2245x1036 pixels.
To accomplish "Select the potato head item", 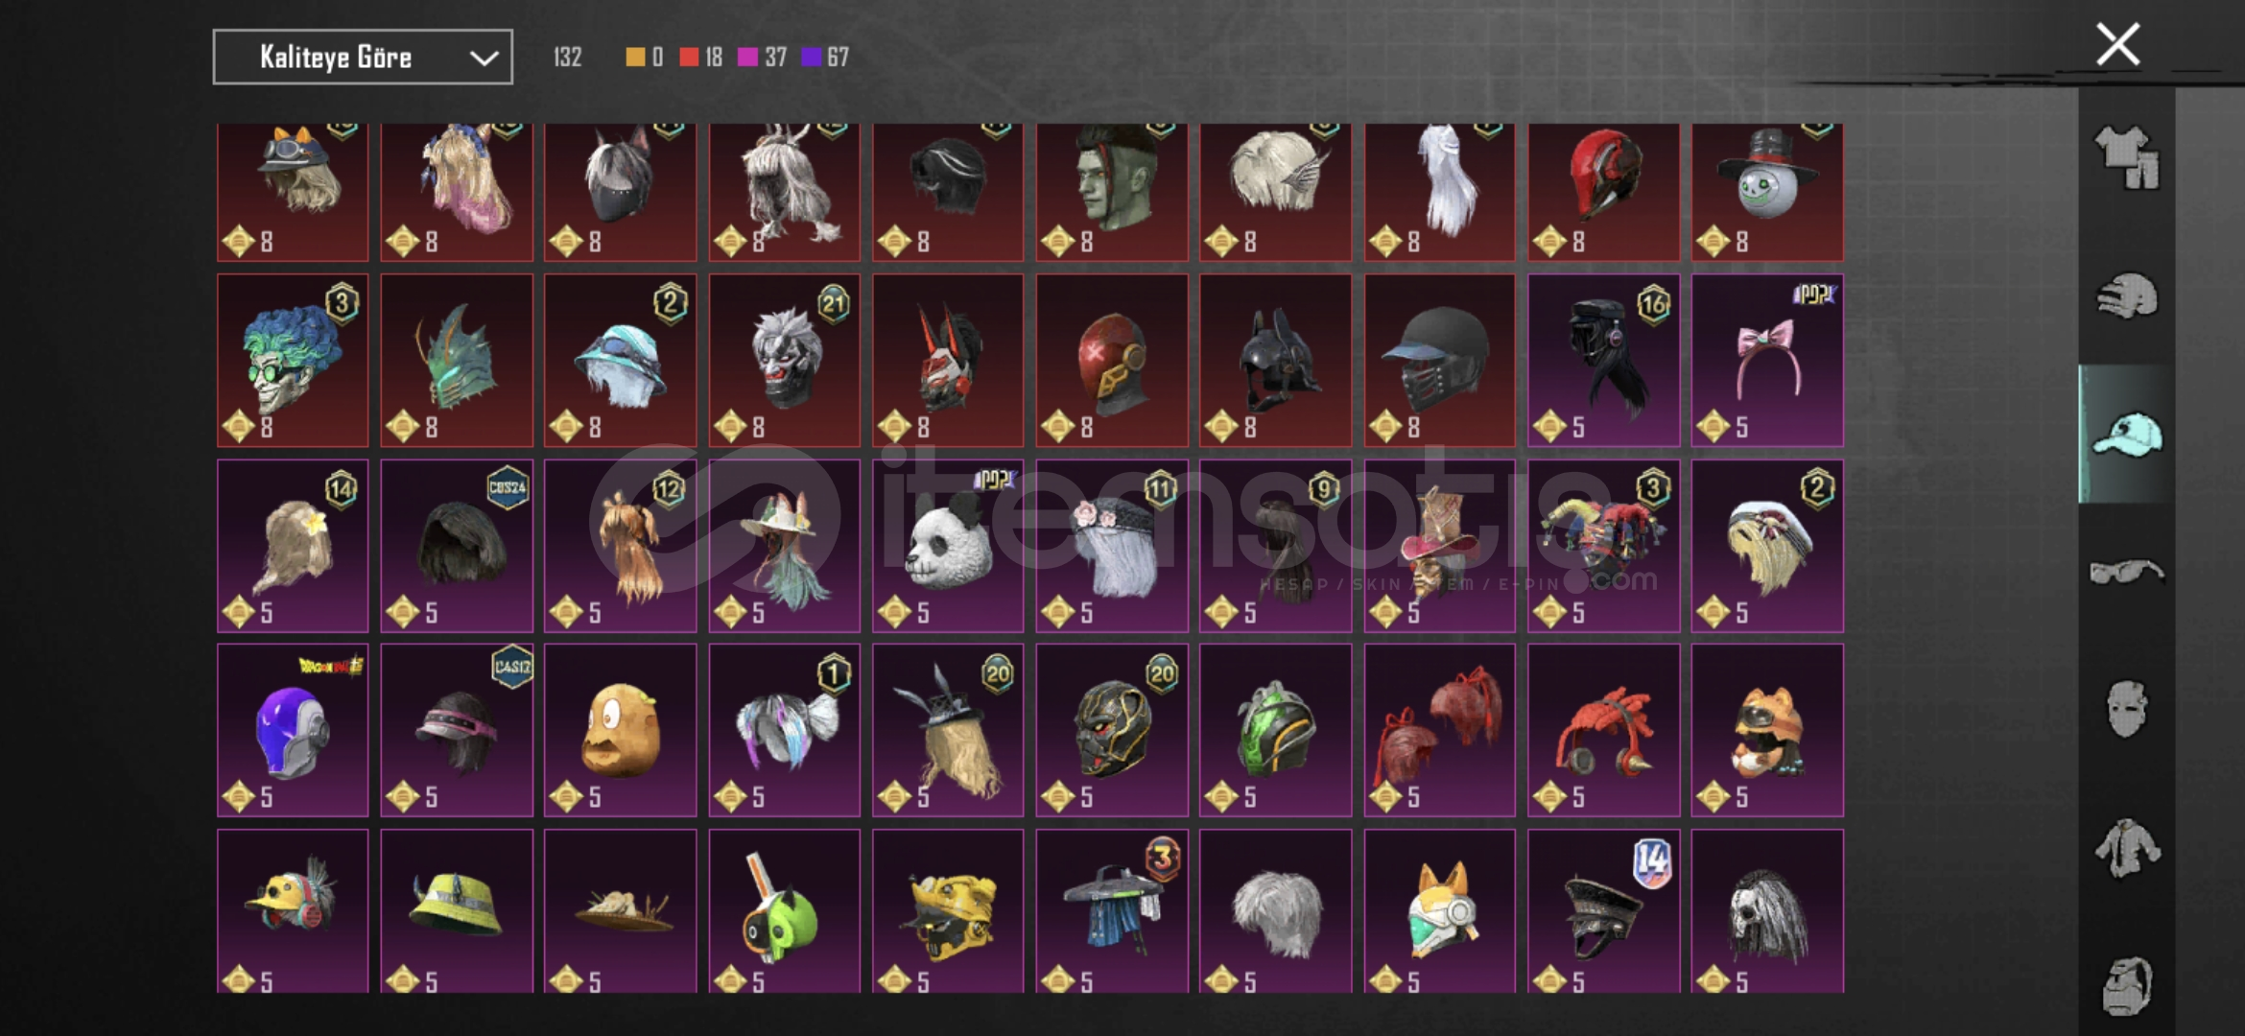I will point(620,730).
